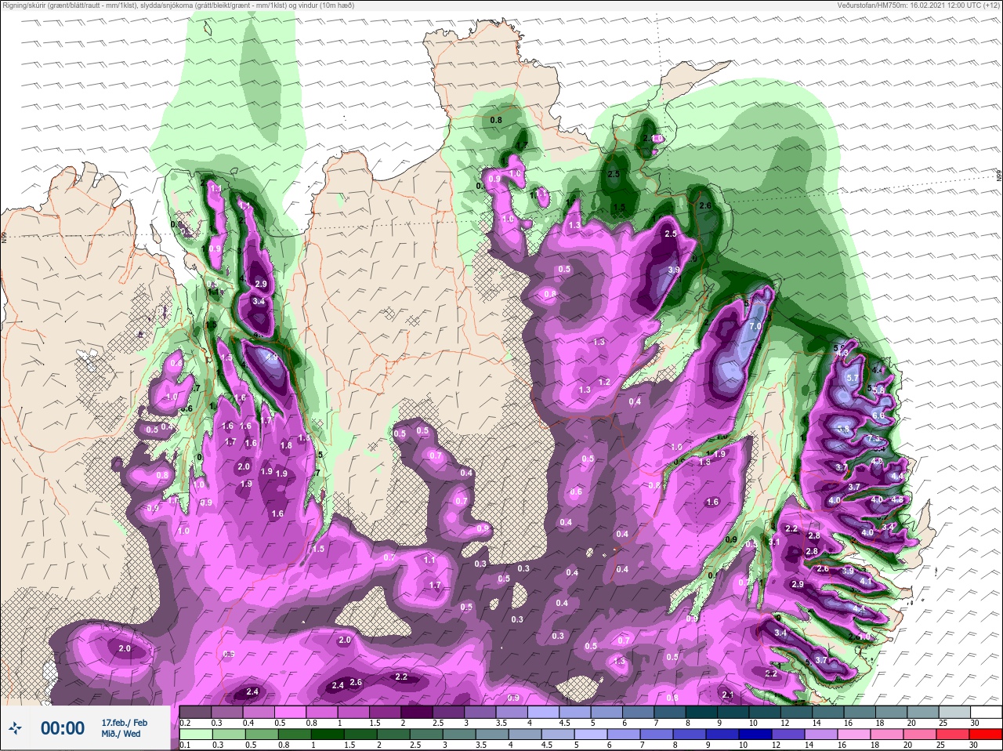This screenshot has width=1003, height=751.
Task: Pick the upper legend dark teal swatch labeled 10
Action: coord(765,712)
